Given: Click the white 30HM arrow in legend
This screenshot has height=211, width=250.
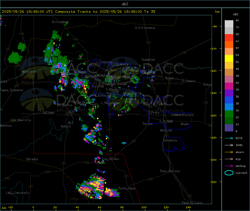Looking at the screenshot, I should coord(229,145).
